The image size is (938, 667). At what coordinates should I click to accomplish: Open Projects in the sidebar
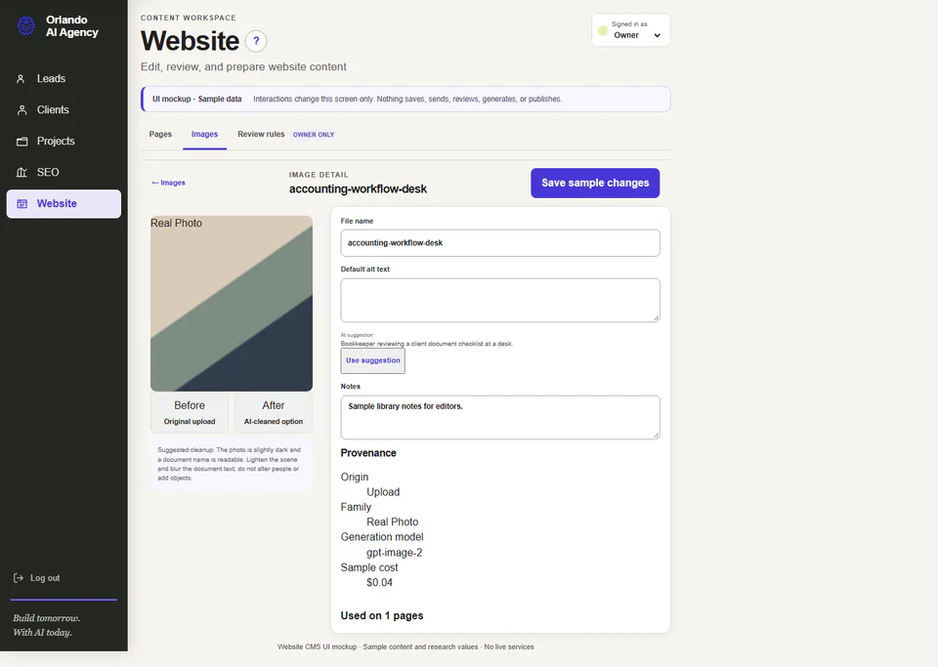click(x=64, y=141)
